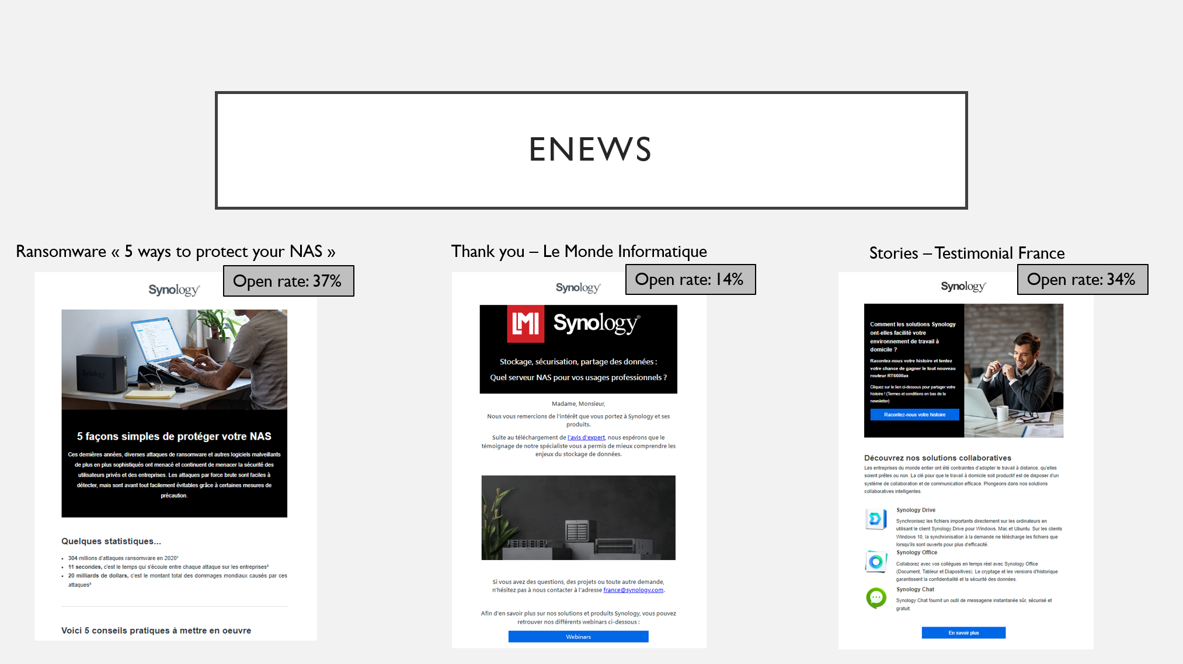Click white Synology logo in black banner
The image size is (1183, 664).
tap(596, 323)
